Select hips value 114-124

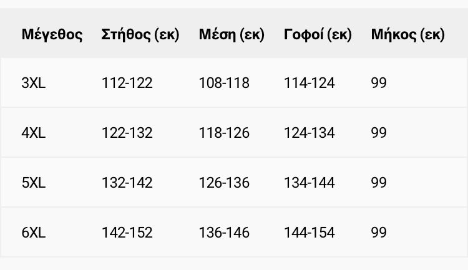pos(309,83)
